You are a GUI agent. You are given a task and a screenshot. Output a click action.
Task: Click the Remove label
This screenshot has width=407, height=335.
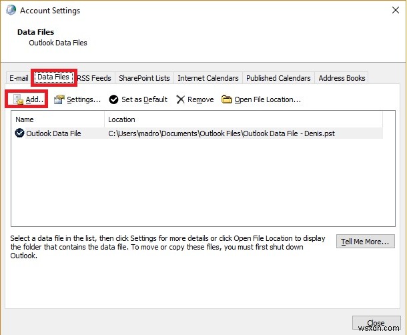click(201, 99)
